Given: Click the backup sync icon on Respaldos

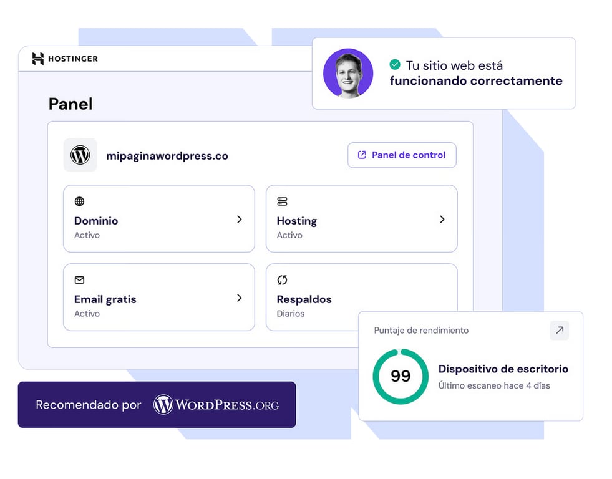Looking at the screenshot, I should coord(282,280).
